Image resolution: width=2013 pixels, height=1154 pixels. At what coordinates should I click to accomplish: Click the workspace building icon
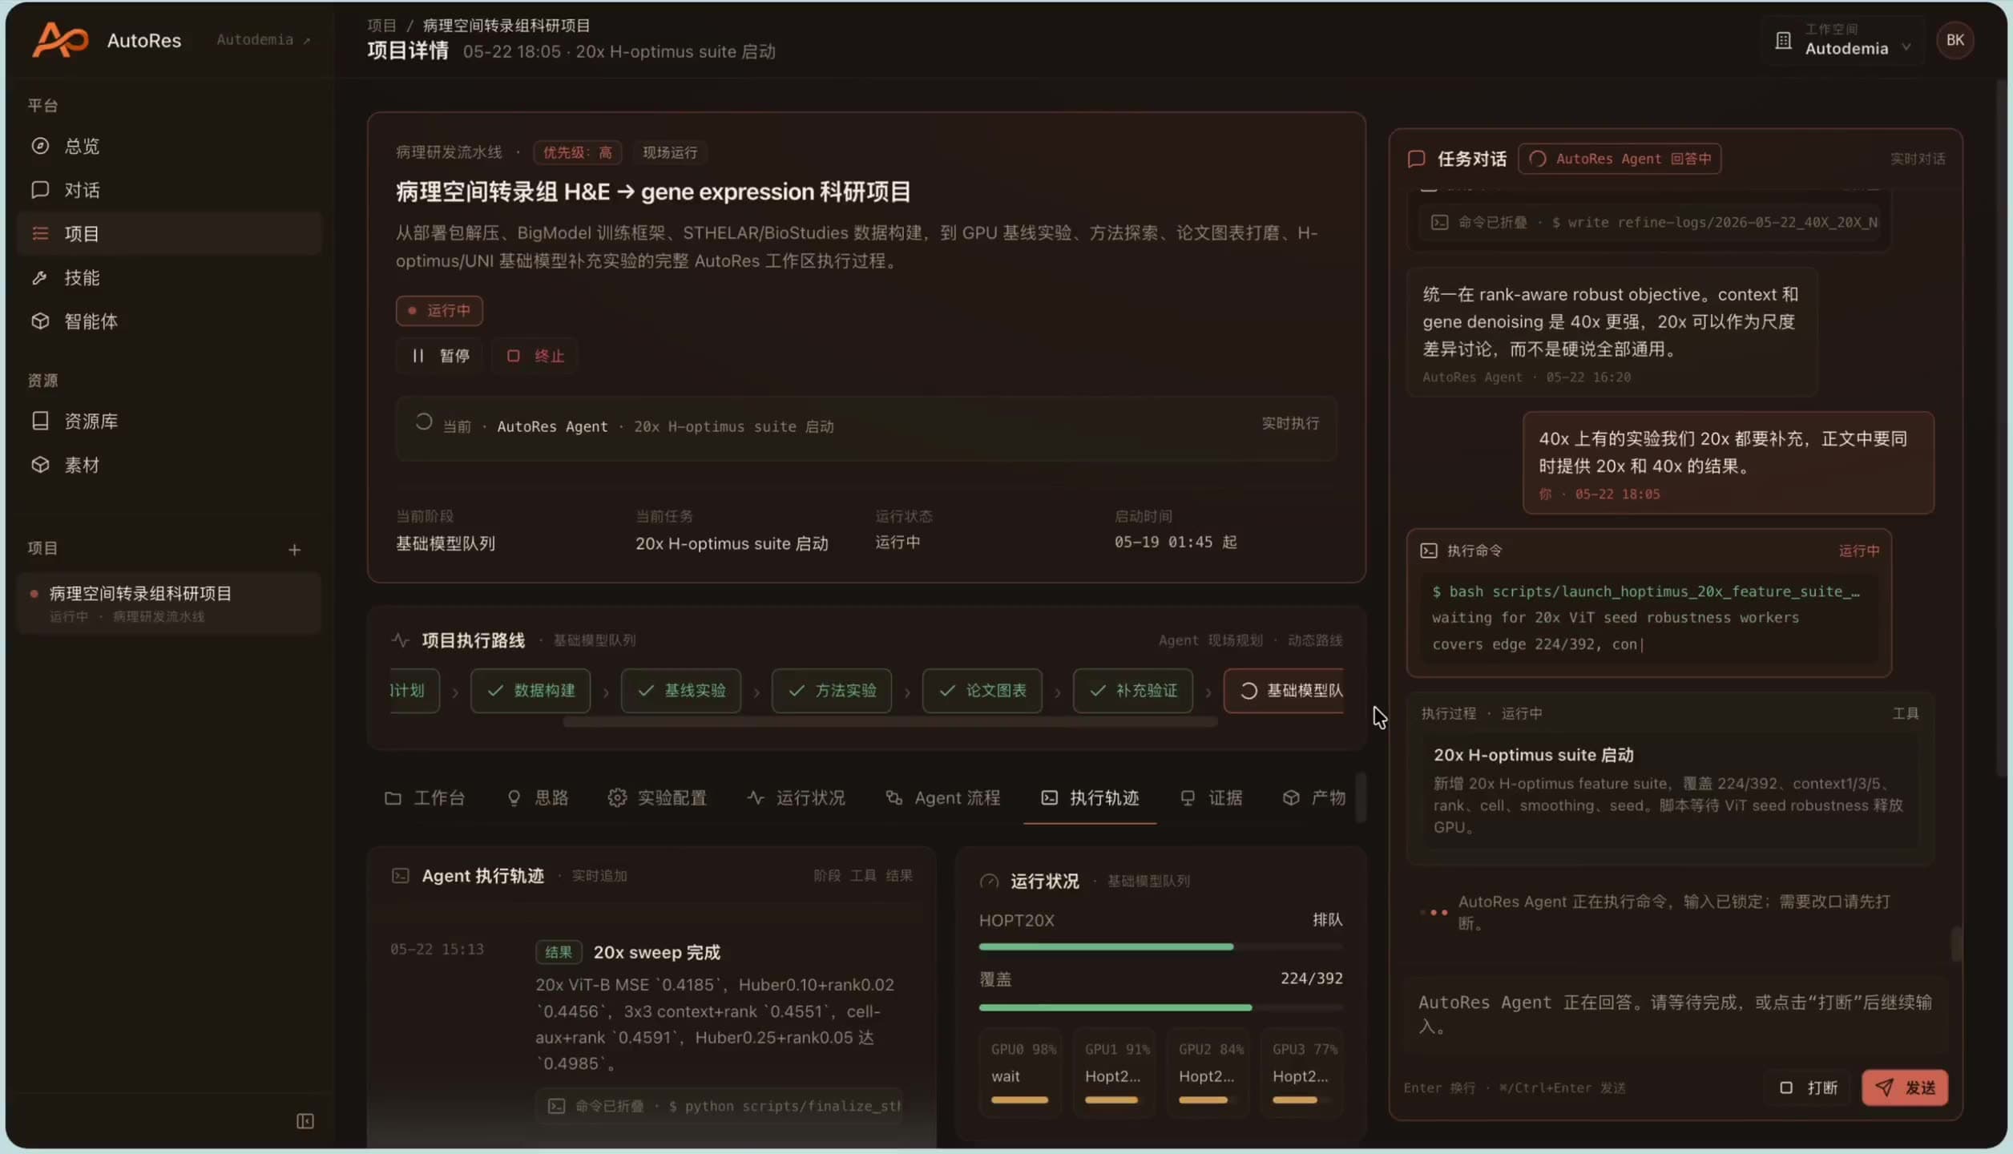pyautogui.click(x=1783, y=40)
